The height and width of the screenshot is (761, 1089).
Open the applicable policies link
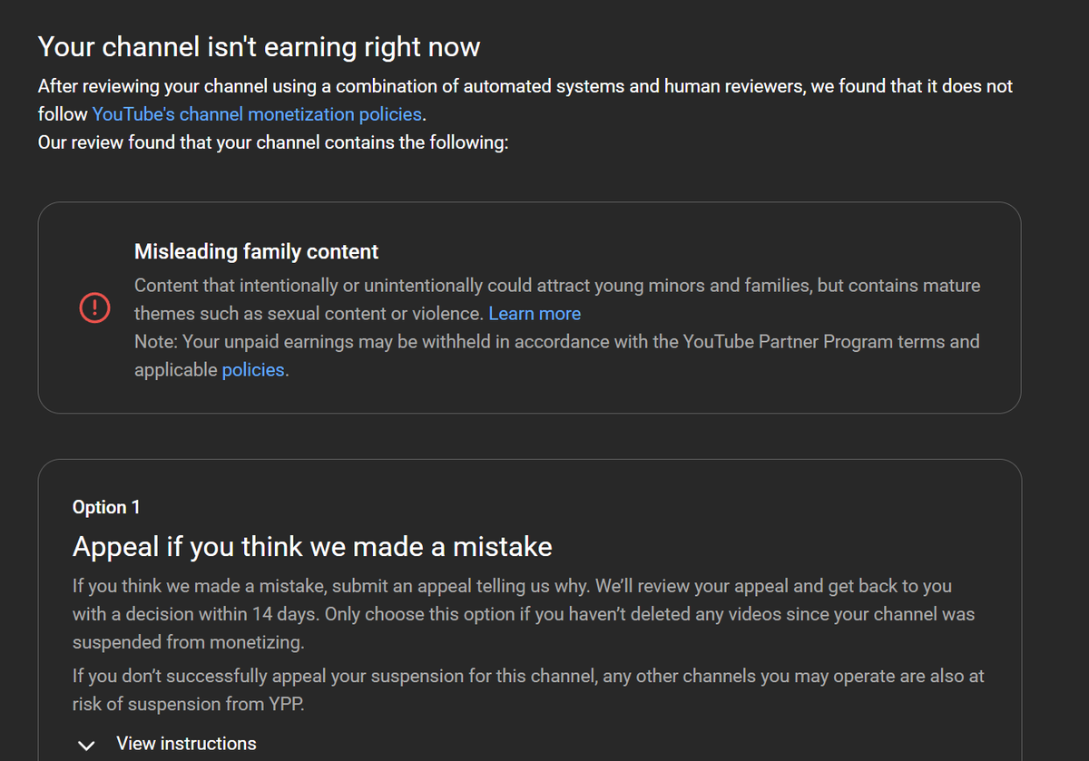pos(253,370)
